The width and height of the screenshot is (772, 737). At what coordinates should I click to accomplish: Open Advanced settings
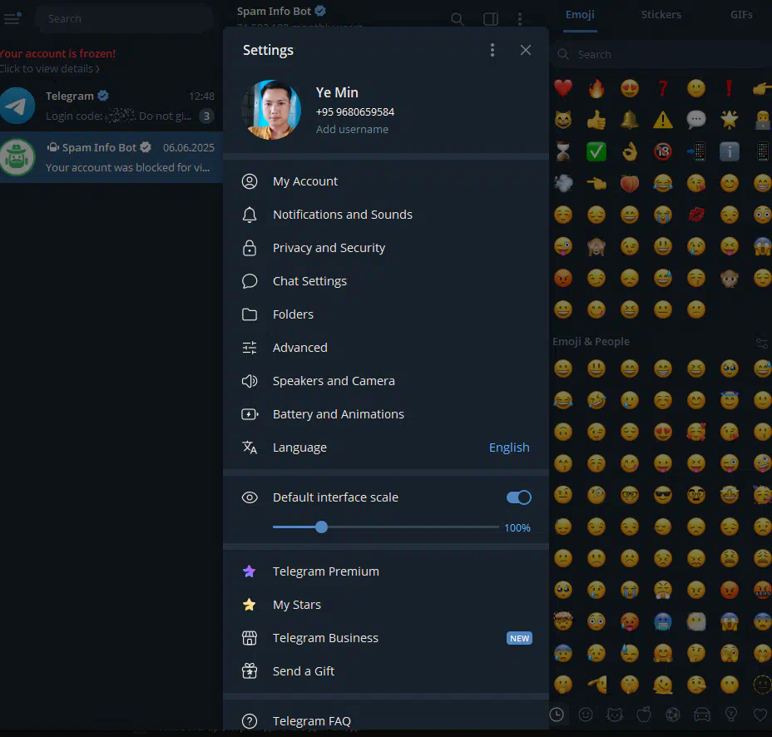385,348
